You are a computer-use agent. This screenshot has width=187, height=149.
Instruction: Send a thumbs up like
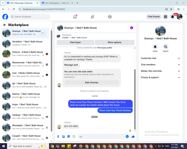point(133,137)
